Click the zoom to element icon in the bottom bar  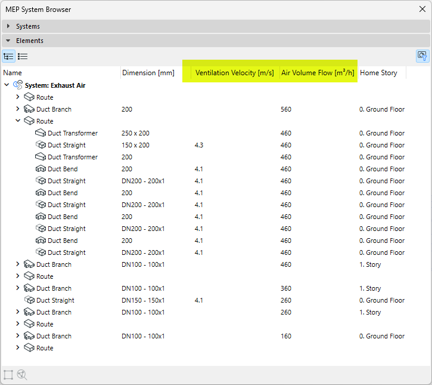click(22, 374)
